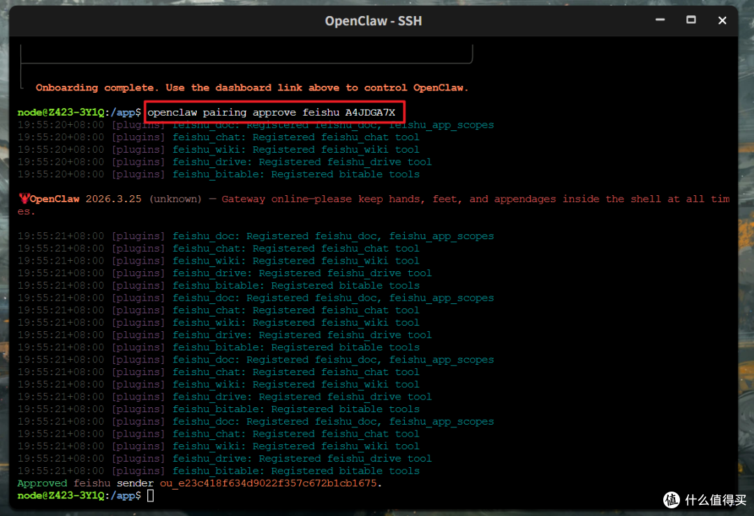
Task: Maximize the OpenClaw - SSH window
Action: tap(690, 20)
